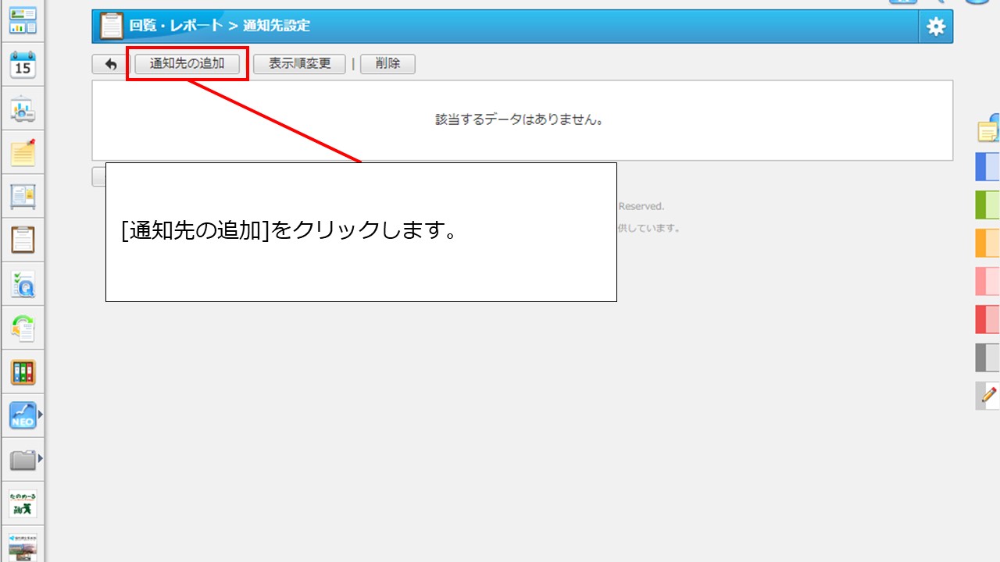Open the checklist Q questionnaire icon
Screen dimensions: 1000x562
click(23, 284)
